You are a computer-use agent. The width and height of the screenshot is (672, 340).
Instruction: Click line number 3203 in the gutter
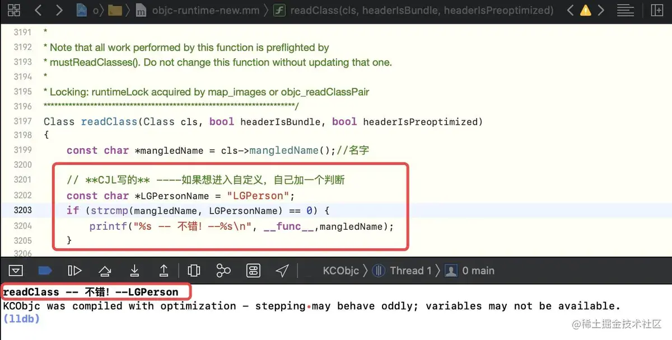point(23,210)
